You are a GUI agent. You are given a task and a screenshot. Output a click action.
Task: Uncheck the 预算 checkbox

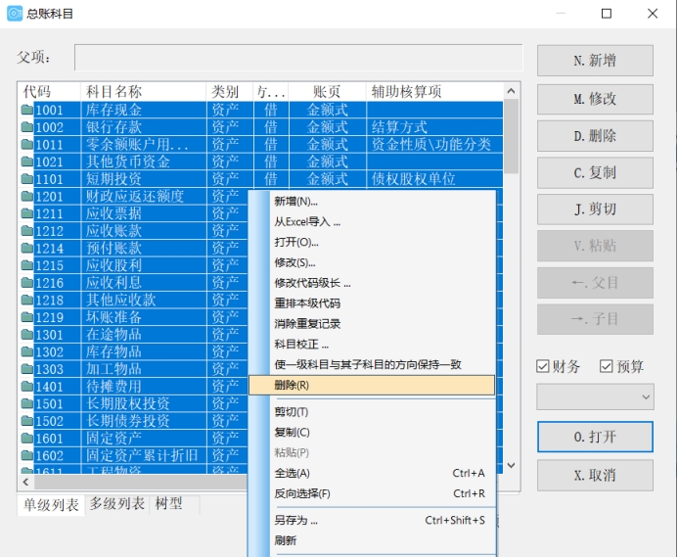point(607,366)
